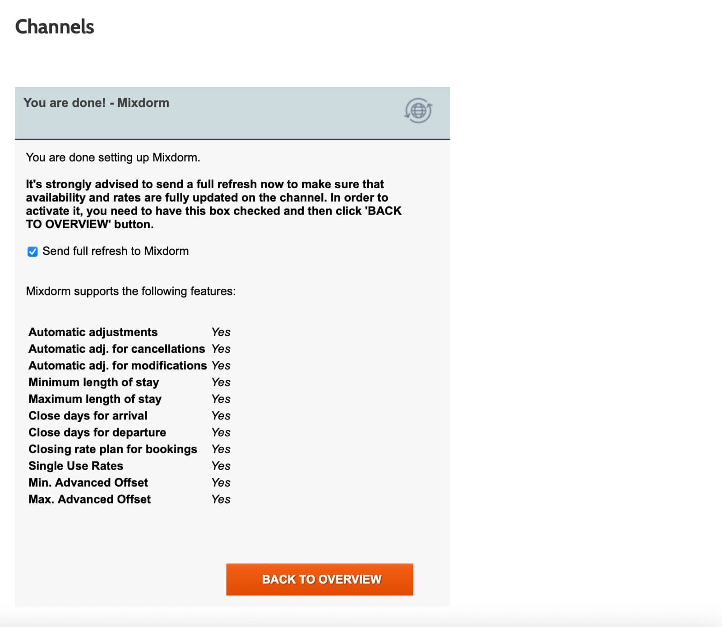722x627 pixels.
Task: Click 'You are done setting up Mixdorm.' text
Action: (x=113, y=157)
